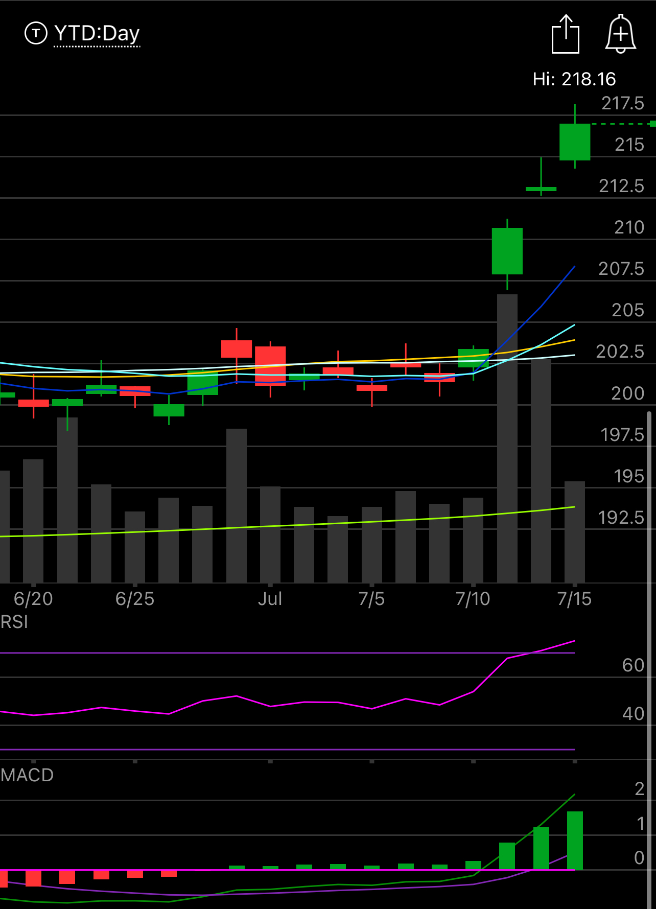Viewport: 656px width, 909px height.
Task: Select the 'Hi: 218.16' high price label
Action: coord(574,79)
